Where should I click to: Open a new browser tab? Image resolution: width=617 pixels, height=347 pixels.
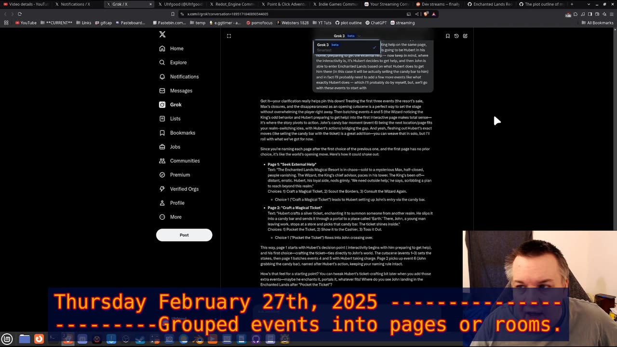(572, 4)
